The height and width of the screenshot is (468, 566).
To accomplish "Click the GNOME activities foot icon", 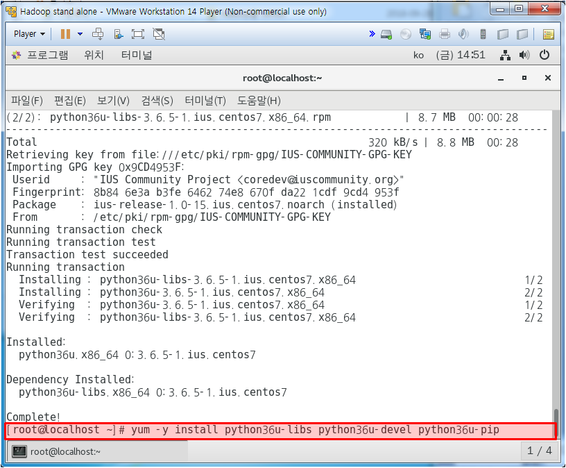I will pos(16,56).
